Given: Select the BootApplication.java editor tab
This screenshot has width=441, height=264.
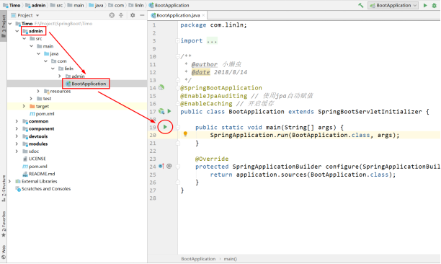Looking at the screenshot, I should (178, 15).
